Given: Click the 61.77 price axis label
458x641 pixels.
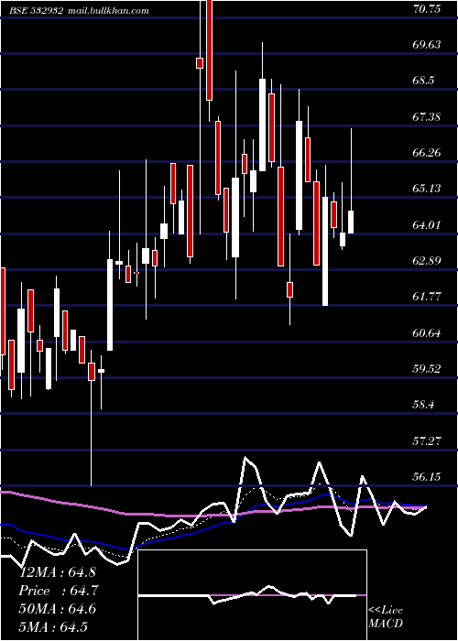Looking at the screenshot, I should pos(427,296).
